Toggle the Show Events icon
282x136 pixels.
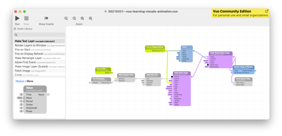tap(46, 18)
